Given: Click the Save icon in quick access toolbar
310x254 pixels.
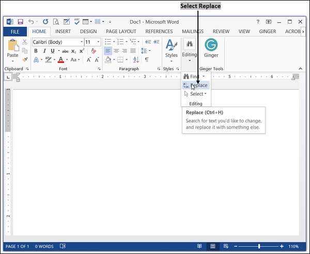Looking at the screenshot, I should (x=20, y=22).
